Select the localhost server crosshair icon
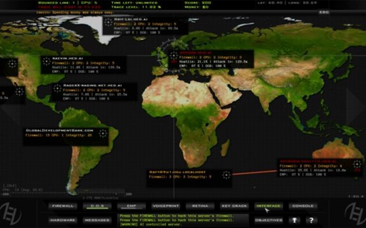The image size is (366, 228). pyautogui.click(x=226, y=175)
